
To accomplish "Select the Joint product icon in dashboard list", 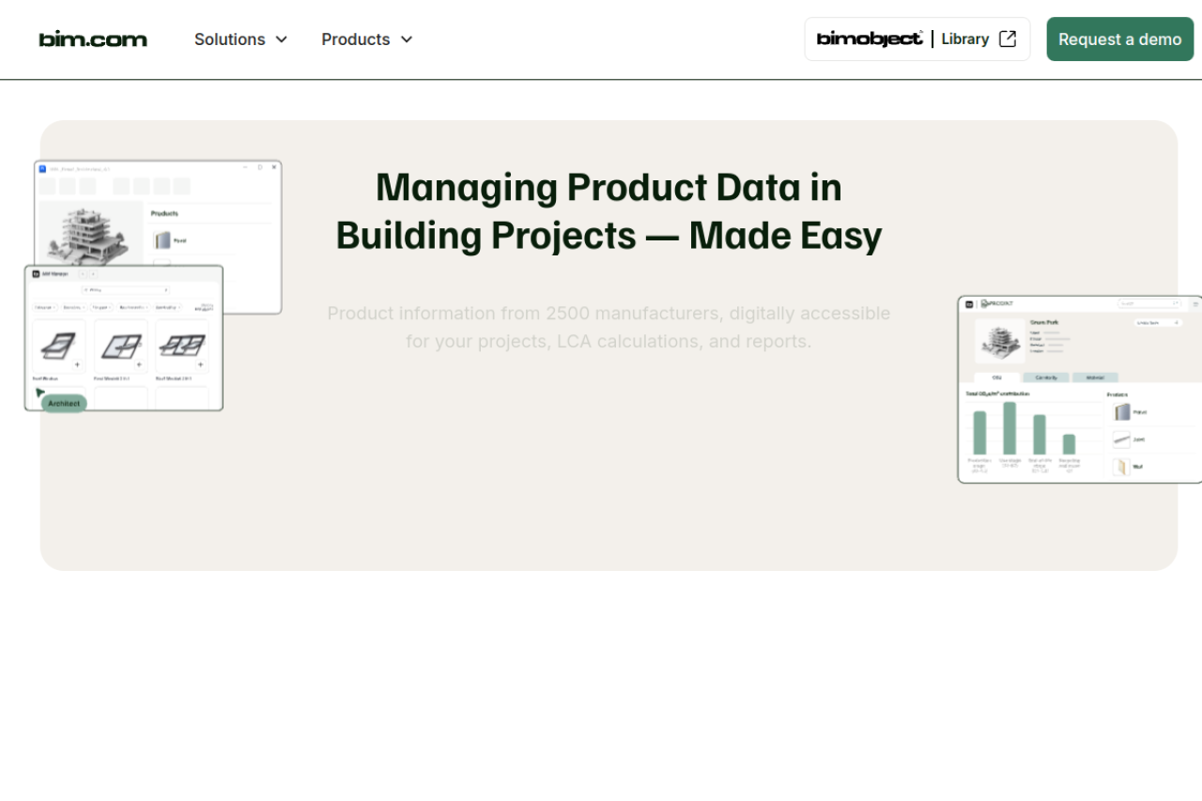I will point(1121,439).
